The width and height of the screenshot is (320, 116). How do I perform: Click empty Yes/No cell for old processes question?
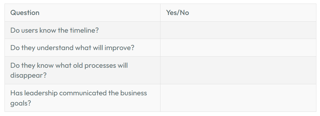pyautogui.click(x=238, y=70)
